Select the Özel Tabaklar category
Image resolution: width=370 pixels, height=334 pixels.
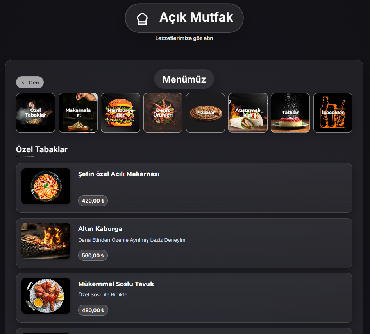36,113
